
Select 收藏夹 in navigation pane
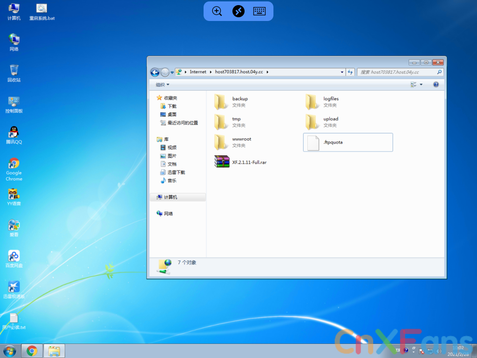167,98
